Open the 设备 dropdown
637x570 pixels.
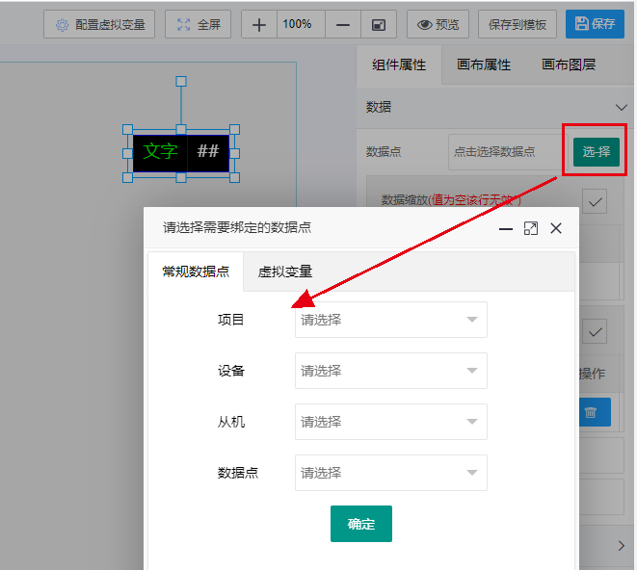pyautogui.click(x=390, y=371)
